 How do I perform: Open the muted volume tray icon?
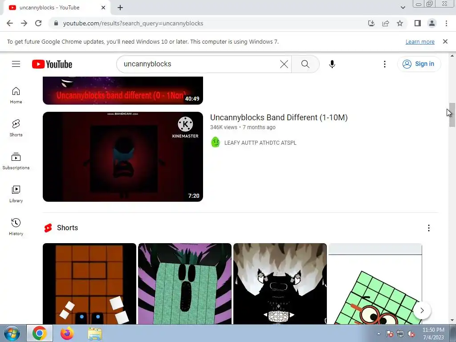411,334
